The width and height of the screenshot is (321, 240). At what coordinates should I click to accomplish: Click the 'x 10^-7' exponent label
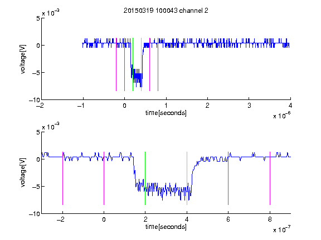click(x=281, y=229)
